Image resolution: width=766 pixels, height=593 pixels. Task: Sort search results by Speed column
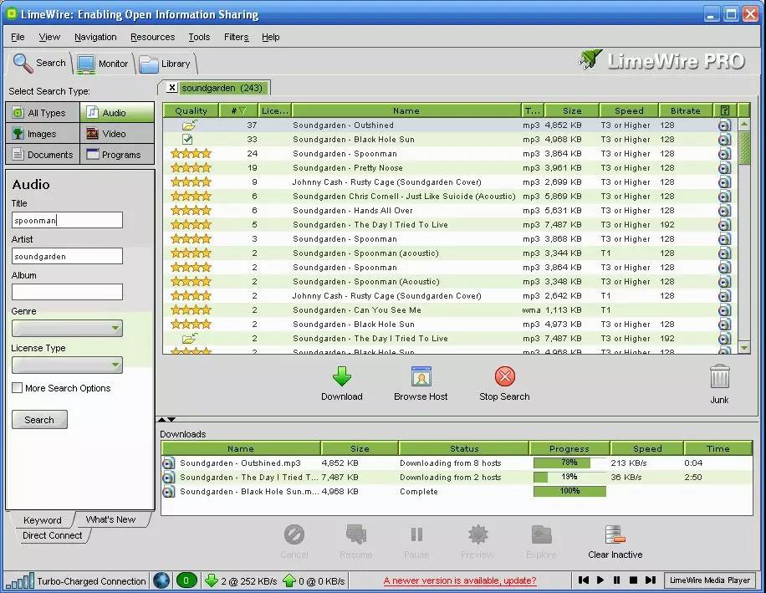[x=629, y=110]
